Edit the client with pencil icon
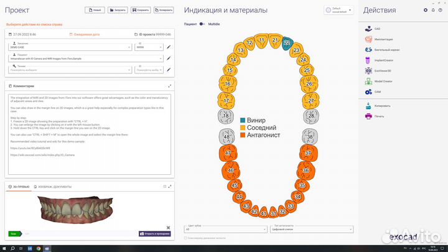 point(169,47)
